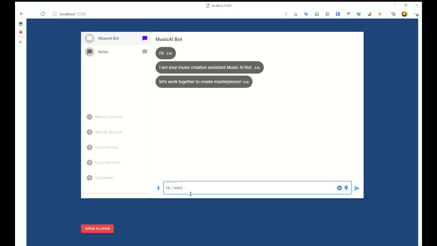Click the browser back arrow

[22, 14]
